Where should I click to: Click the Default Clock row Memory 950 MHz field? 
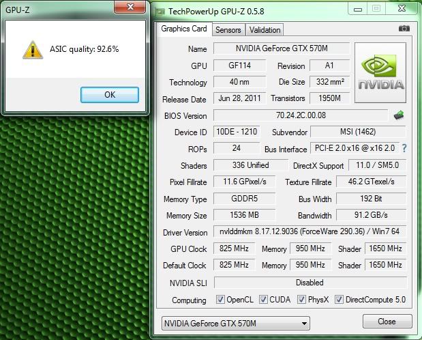310,265
